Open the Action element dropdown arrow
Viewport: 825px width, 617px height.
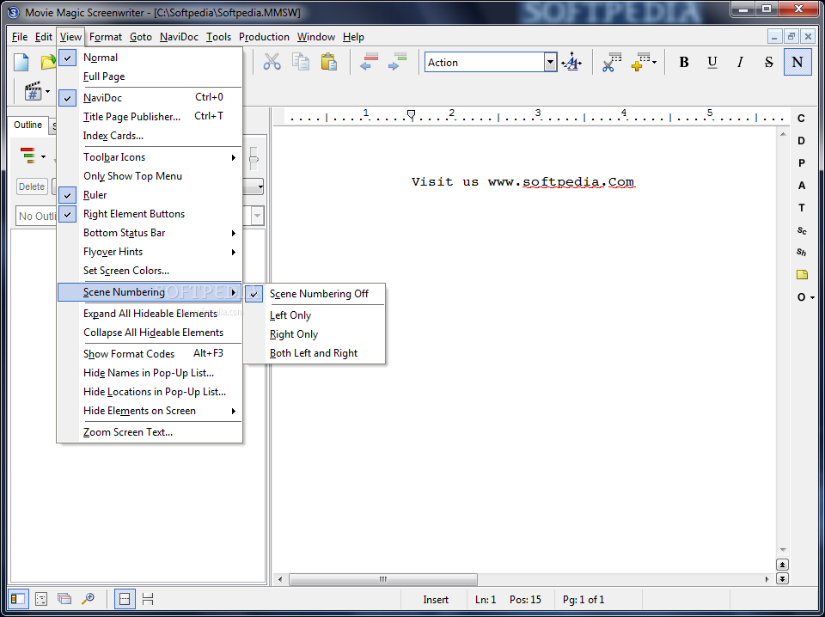tap(550, 62)
